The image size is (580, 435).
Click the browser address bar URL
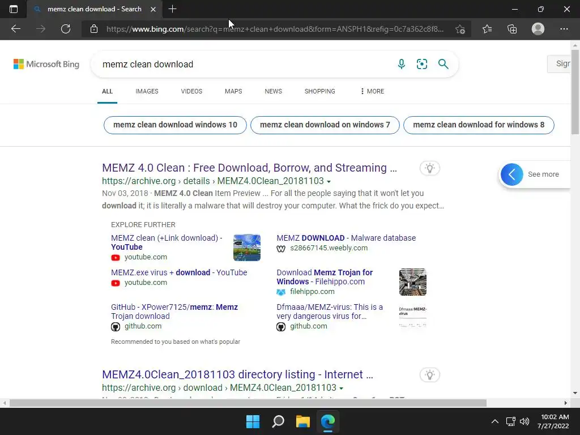click(x=275, y=29)
